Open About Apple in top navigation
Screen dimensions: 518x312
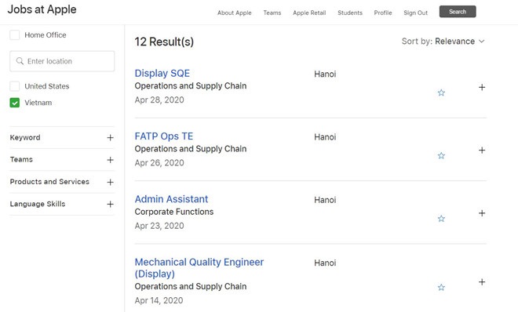point(234,13)
